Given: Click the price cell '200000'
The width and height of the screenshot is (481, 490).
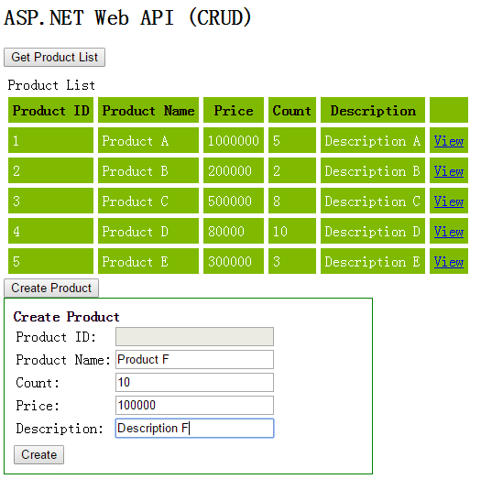Looking at the screenshot, I should [234, 170].
